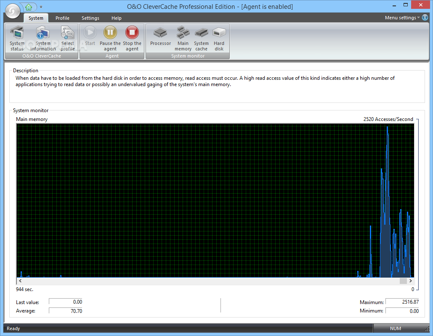Click the NUM indicator in status bar

point(396,328)
